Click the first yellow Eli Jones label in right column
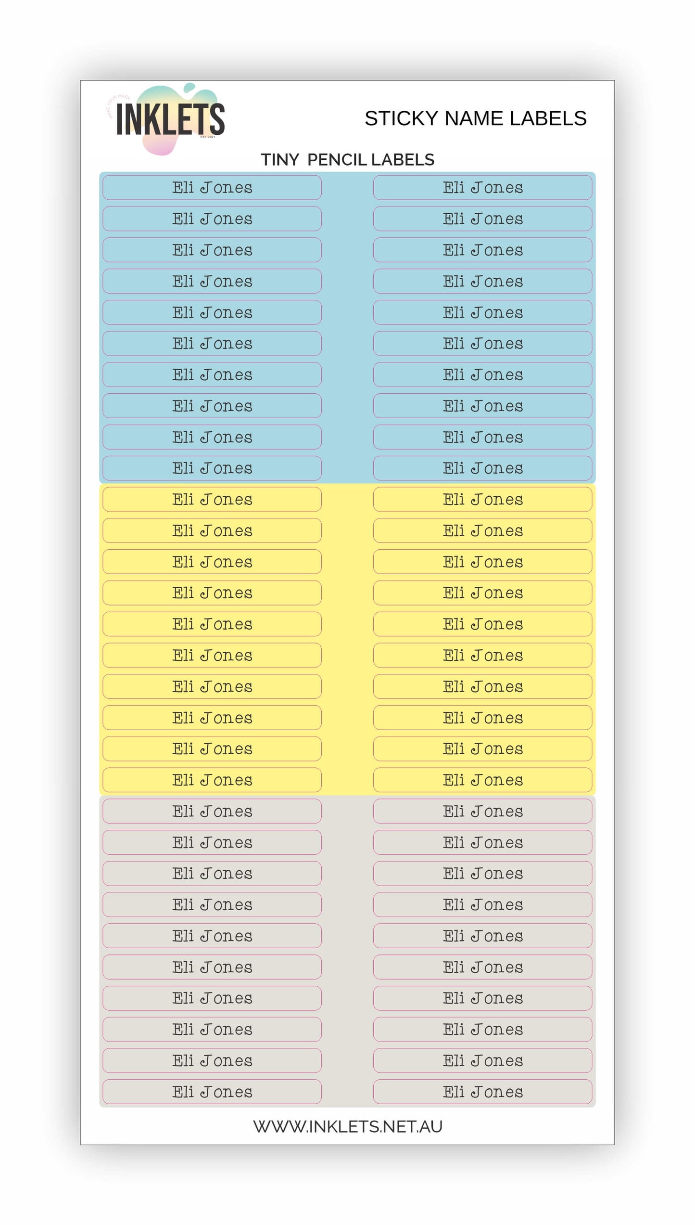 pyautogui.click(x=482, y=500)
